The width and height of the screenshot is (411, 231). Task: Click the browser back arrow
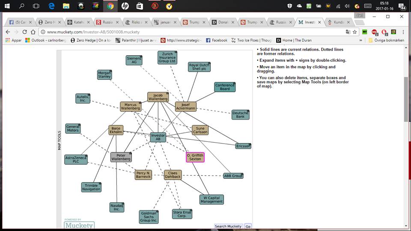(x=8, y=32)
